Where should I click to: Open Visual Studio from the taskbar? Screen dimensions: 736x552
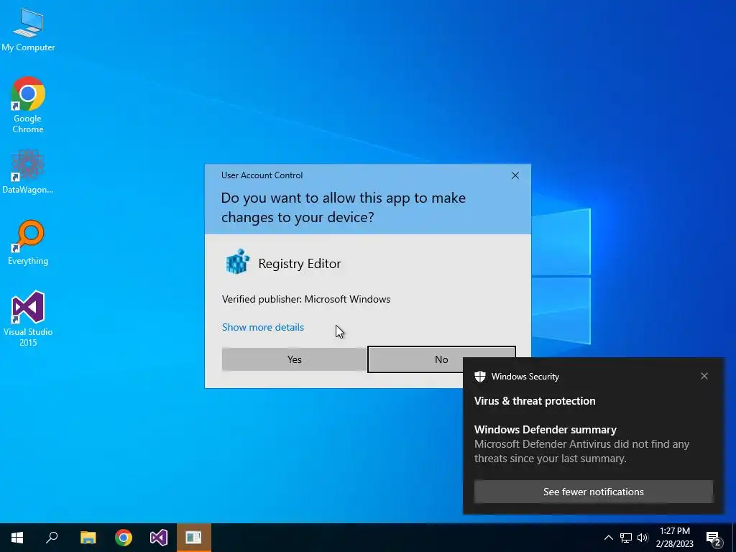[159, 538]
